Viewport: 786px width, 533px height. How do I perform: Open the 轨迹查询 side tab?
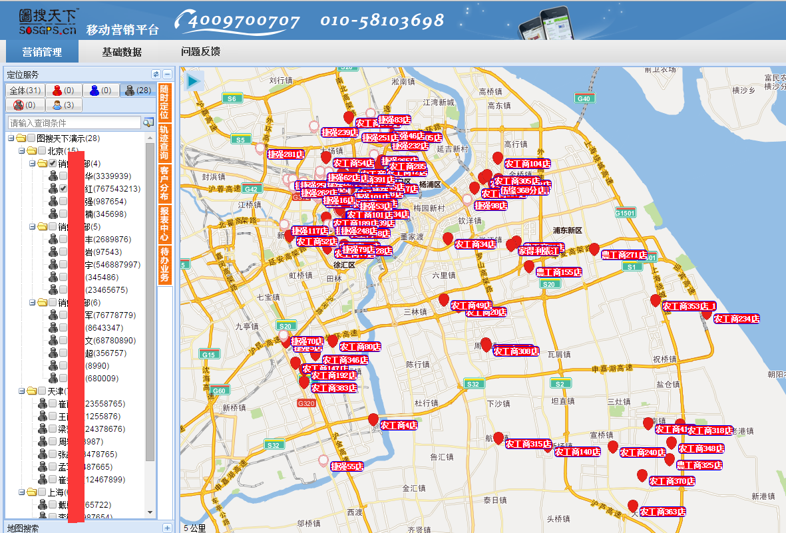[164, 143]
